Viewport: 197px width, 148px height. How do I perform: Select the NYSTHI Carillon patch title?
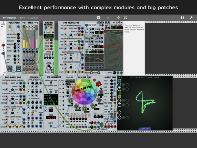[x=29, y=18]
